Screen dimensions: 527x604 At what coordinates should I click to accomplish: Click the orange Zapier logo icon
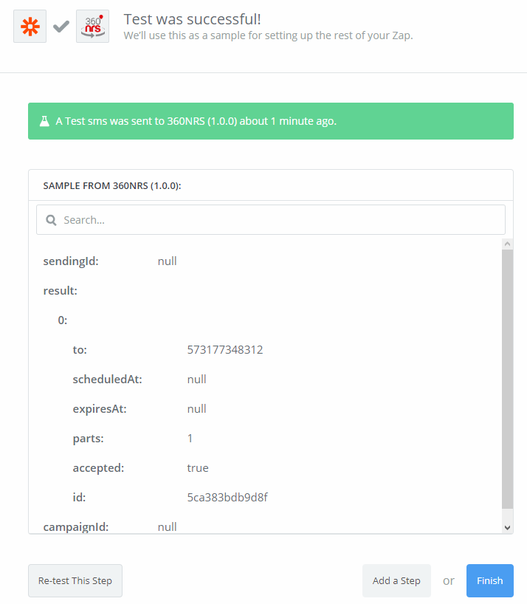click(30, 27)
